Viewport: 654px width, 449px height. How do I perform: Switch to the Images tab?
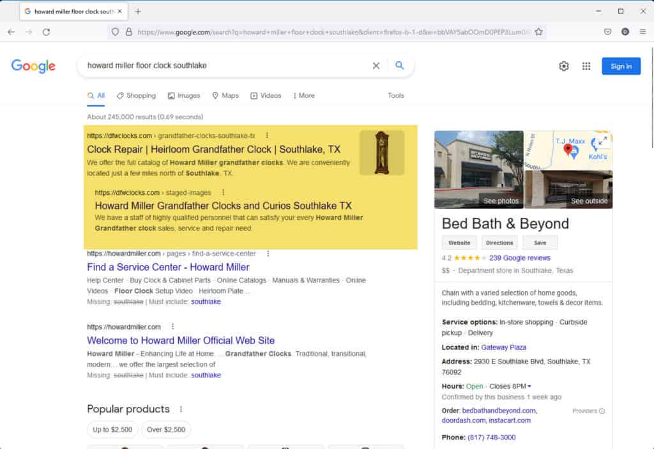(184, 96)
